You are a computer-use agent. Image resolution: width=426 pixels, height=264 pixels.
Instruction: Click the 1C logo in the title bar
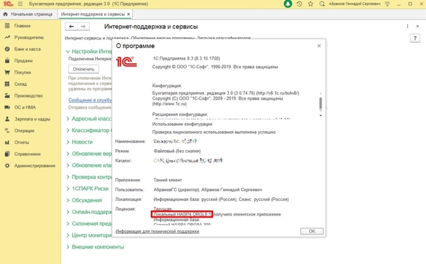pos(8,4)
